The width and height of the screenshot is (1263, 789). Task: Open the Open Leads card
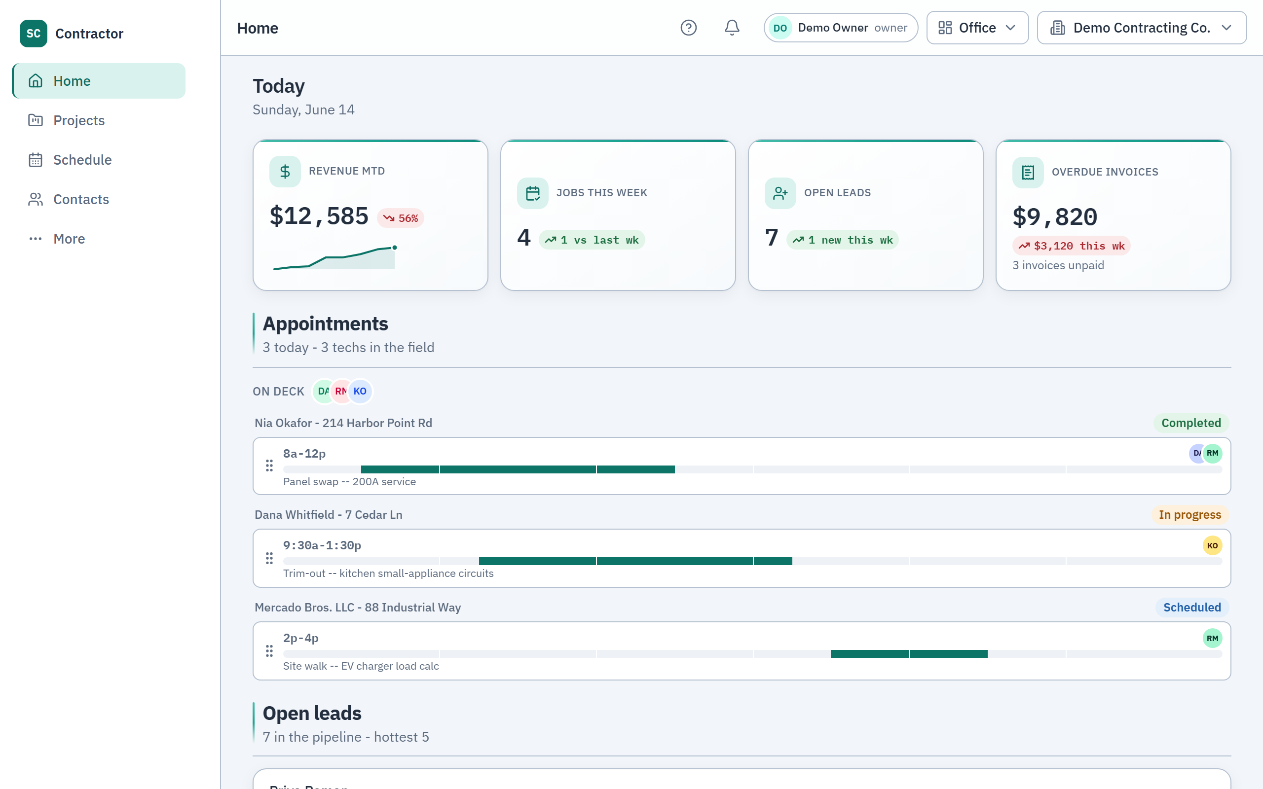865,215
